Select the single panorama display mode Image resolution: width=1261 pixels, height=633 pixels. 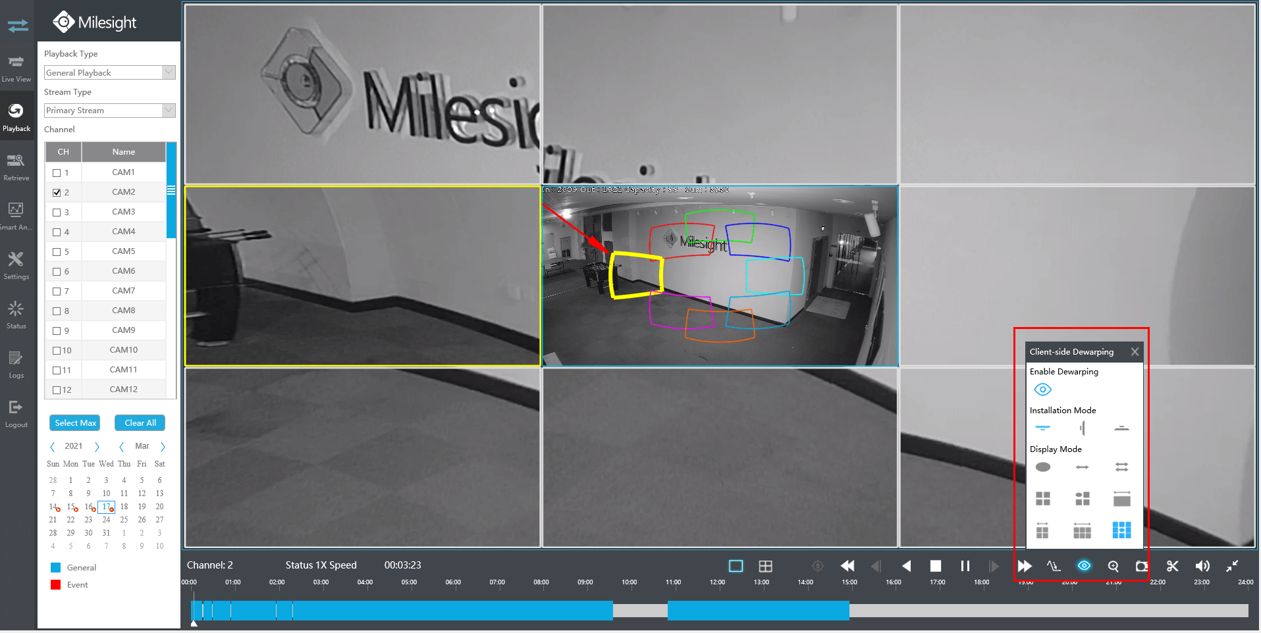tap(1082, 467)
